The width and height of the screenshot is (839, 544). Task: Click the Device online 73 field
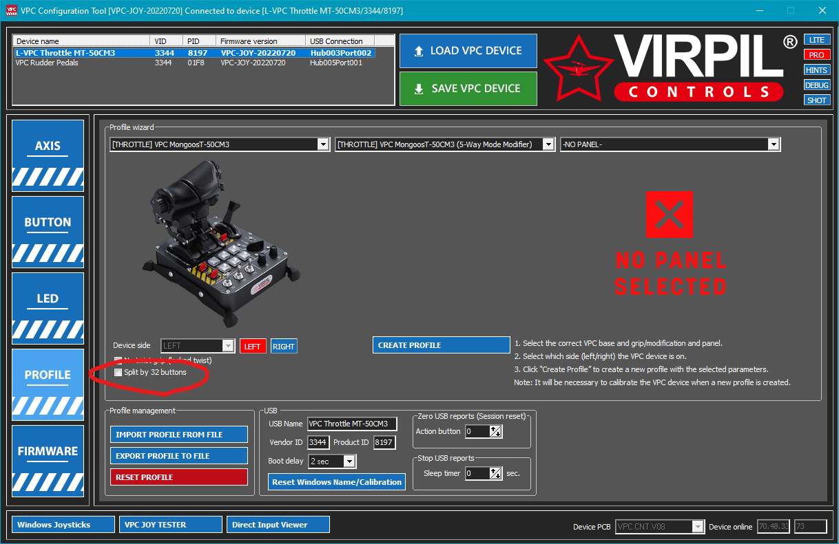click(810, 527)
